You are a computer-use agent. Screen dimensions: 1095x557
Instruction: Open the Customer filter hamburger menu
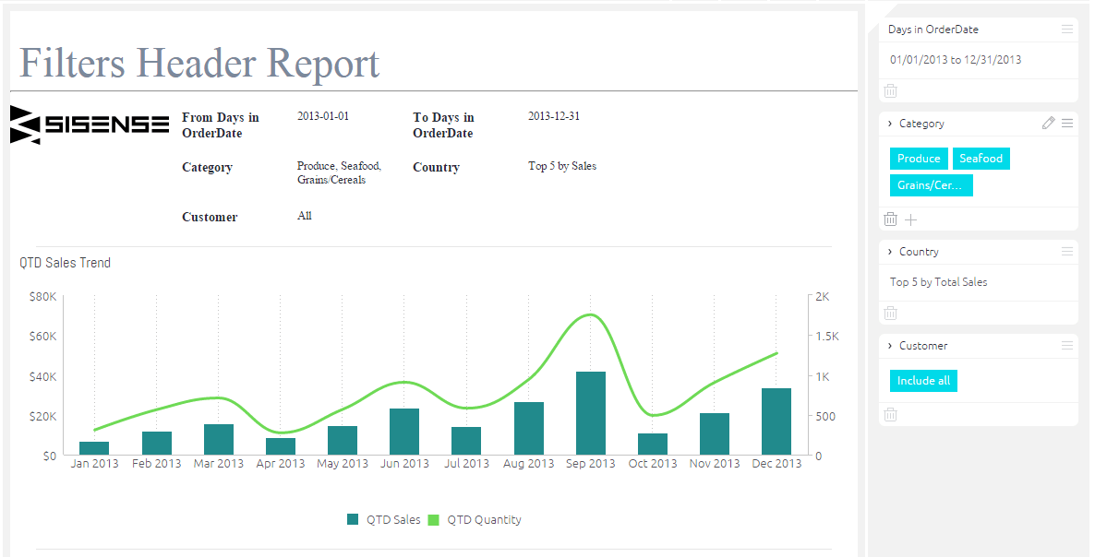coord(1066,346)
